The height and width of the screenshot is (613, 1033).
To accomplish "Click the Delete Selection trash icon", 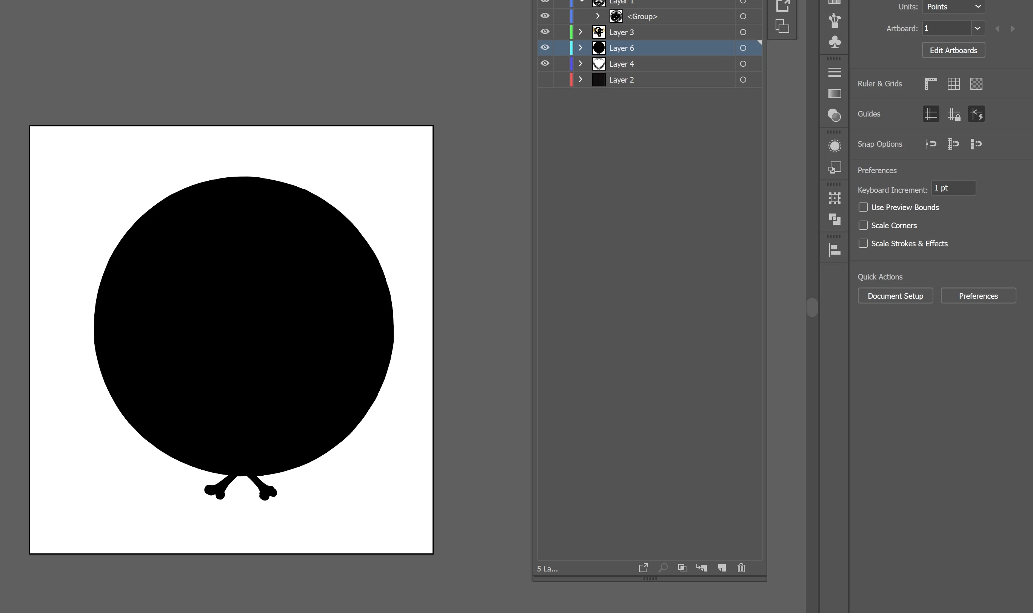I will [741, 568].
